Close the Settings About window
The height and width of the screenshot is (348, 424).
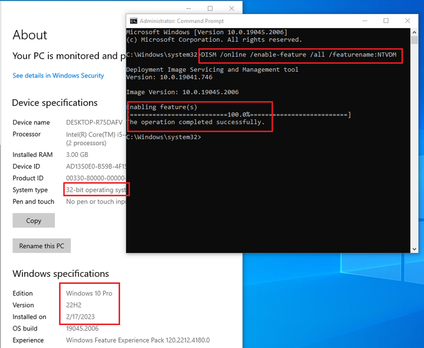click(x=231, y=8)
